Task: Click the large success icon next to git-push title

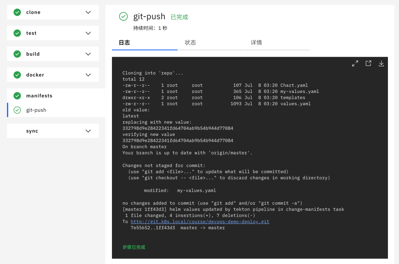Action: [x=123, y=17]
